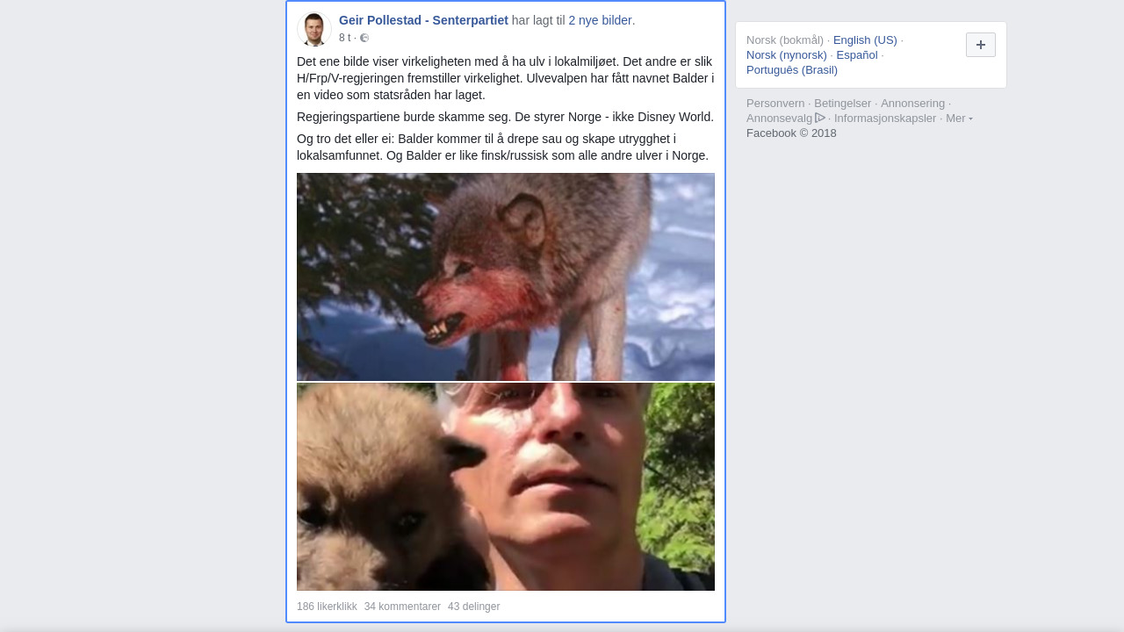Show the 43 delinger
The image size is (1124, 632).
(473, 607)
